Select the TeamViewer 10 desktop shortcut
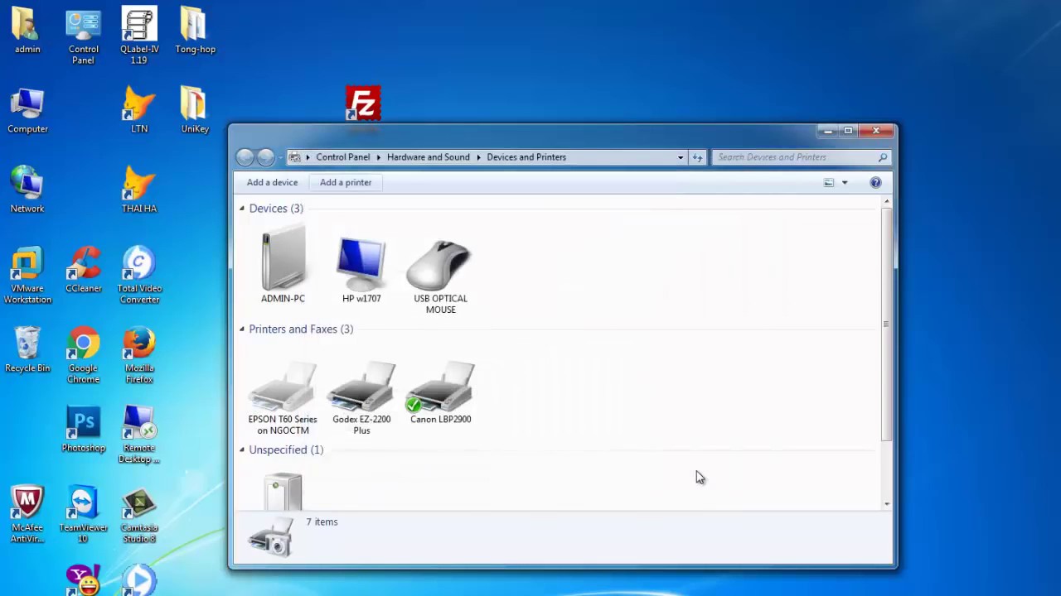 pyautogui.click(x=83, y=515)
